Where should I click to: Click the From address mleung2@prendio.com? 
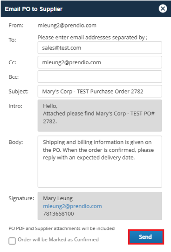point(67,25)
